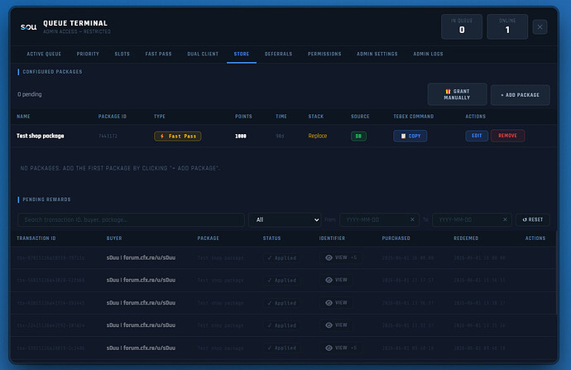Click the points value 1000

(x=241, y=137)
